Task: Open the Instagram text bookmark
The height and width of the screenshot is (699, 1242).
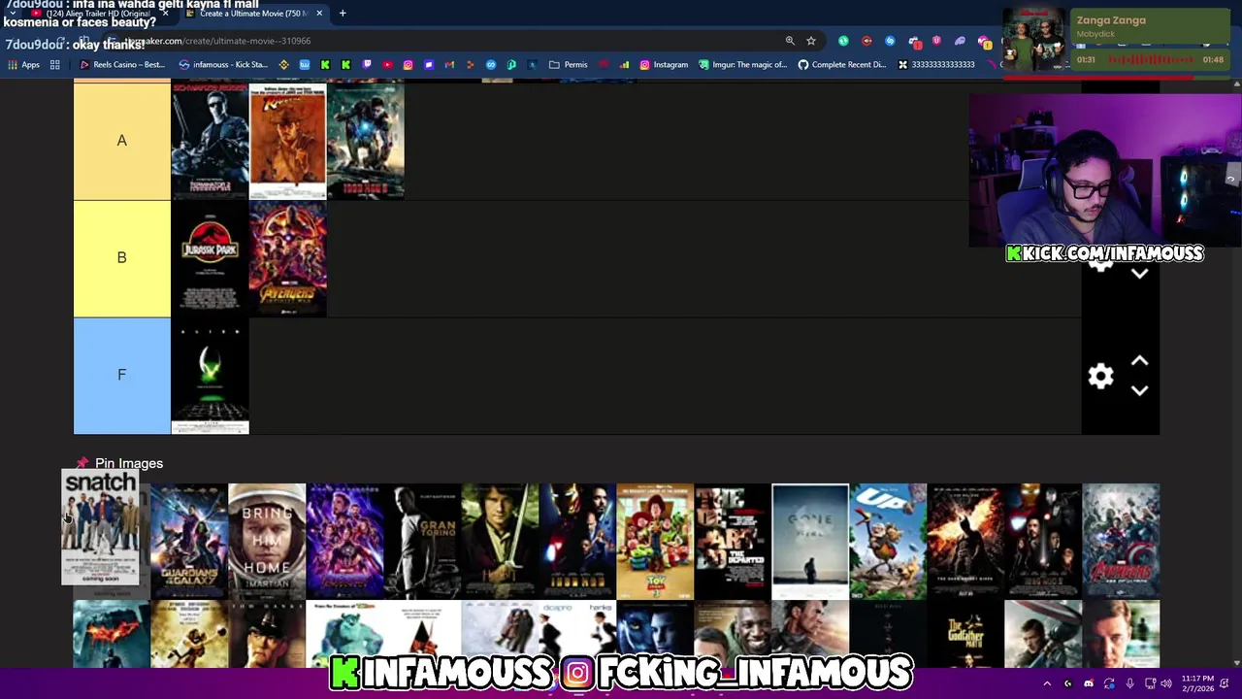Action: tap(664, 65)
